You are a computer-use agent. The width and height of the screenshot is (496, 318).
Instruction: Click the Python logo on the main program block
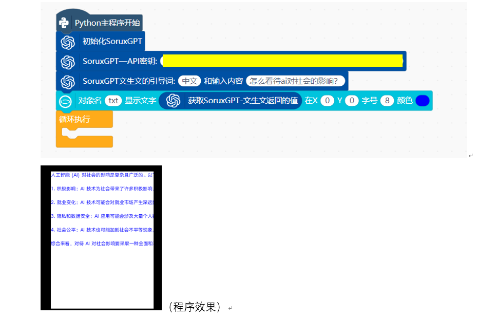tap(64, 23)
